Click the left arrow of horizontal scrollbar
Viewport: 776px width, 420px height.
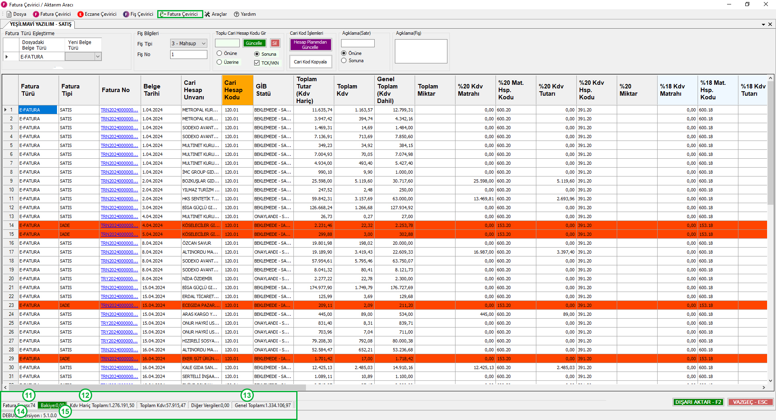[x=5, y=387]
